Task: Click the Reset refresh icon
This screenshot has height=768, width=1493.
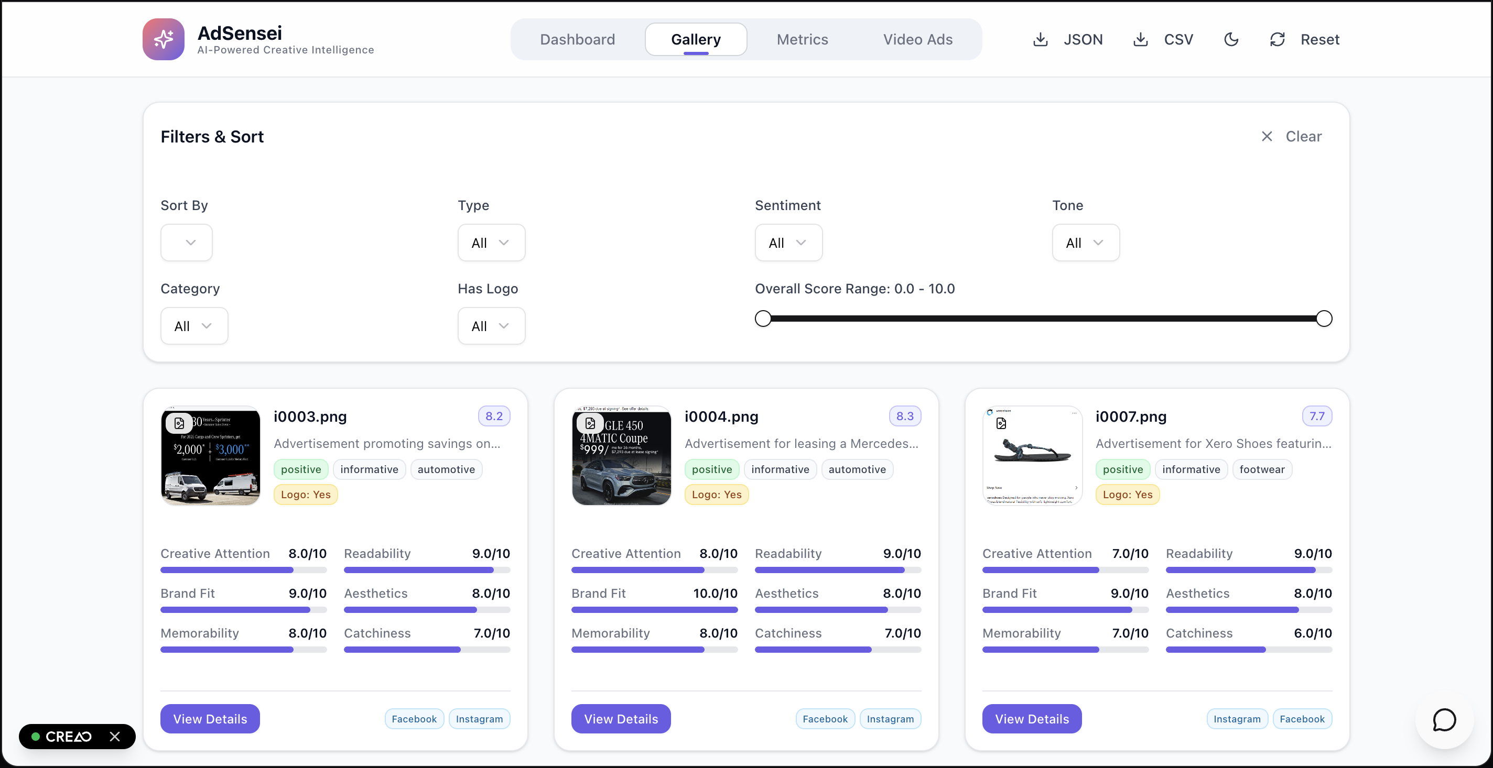Action: coord(1278,39)
